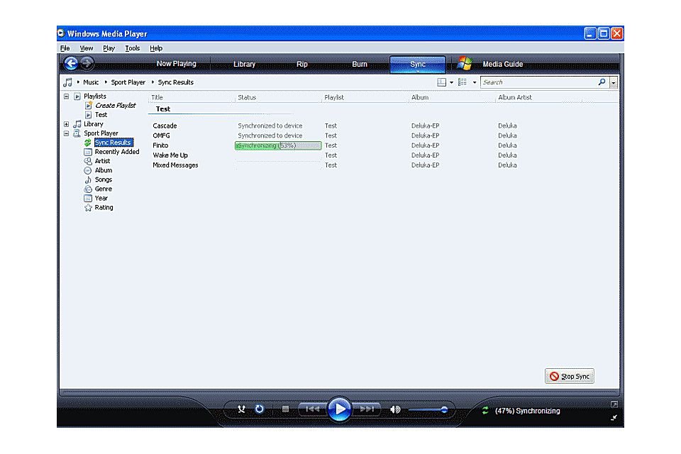Open the layout options dropdown arrow
This screenshot has height=454, width=681.
pos(452,82)
